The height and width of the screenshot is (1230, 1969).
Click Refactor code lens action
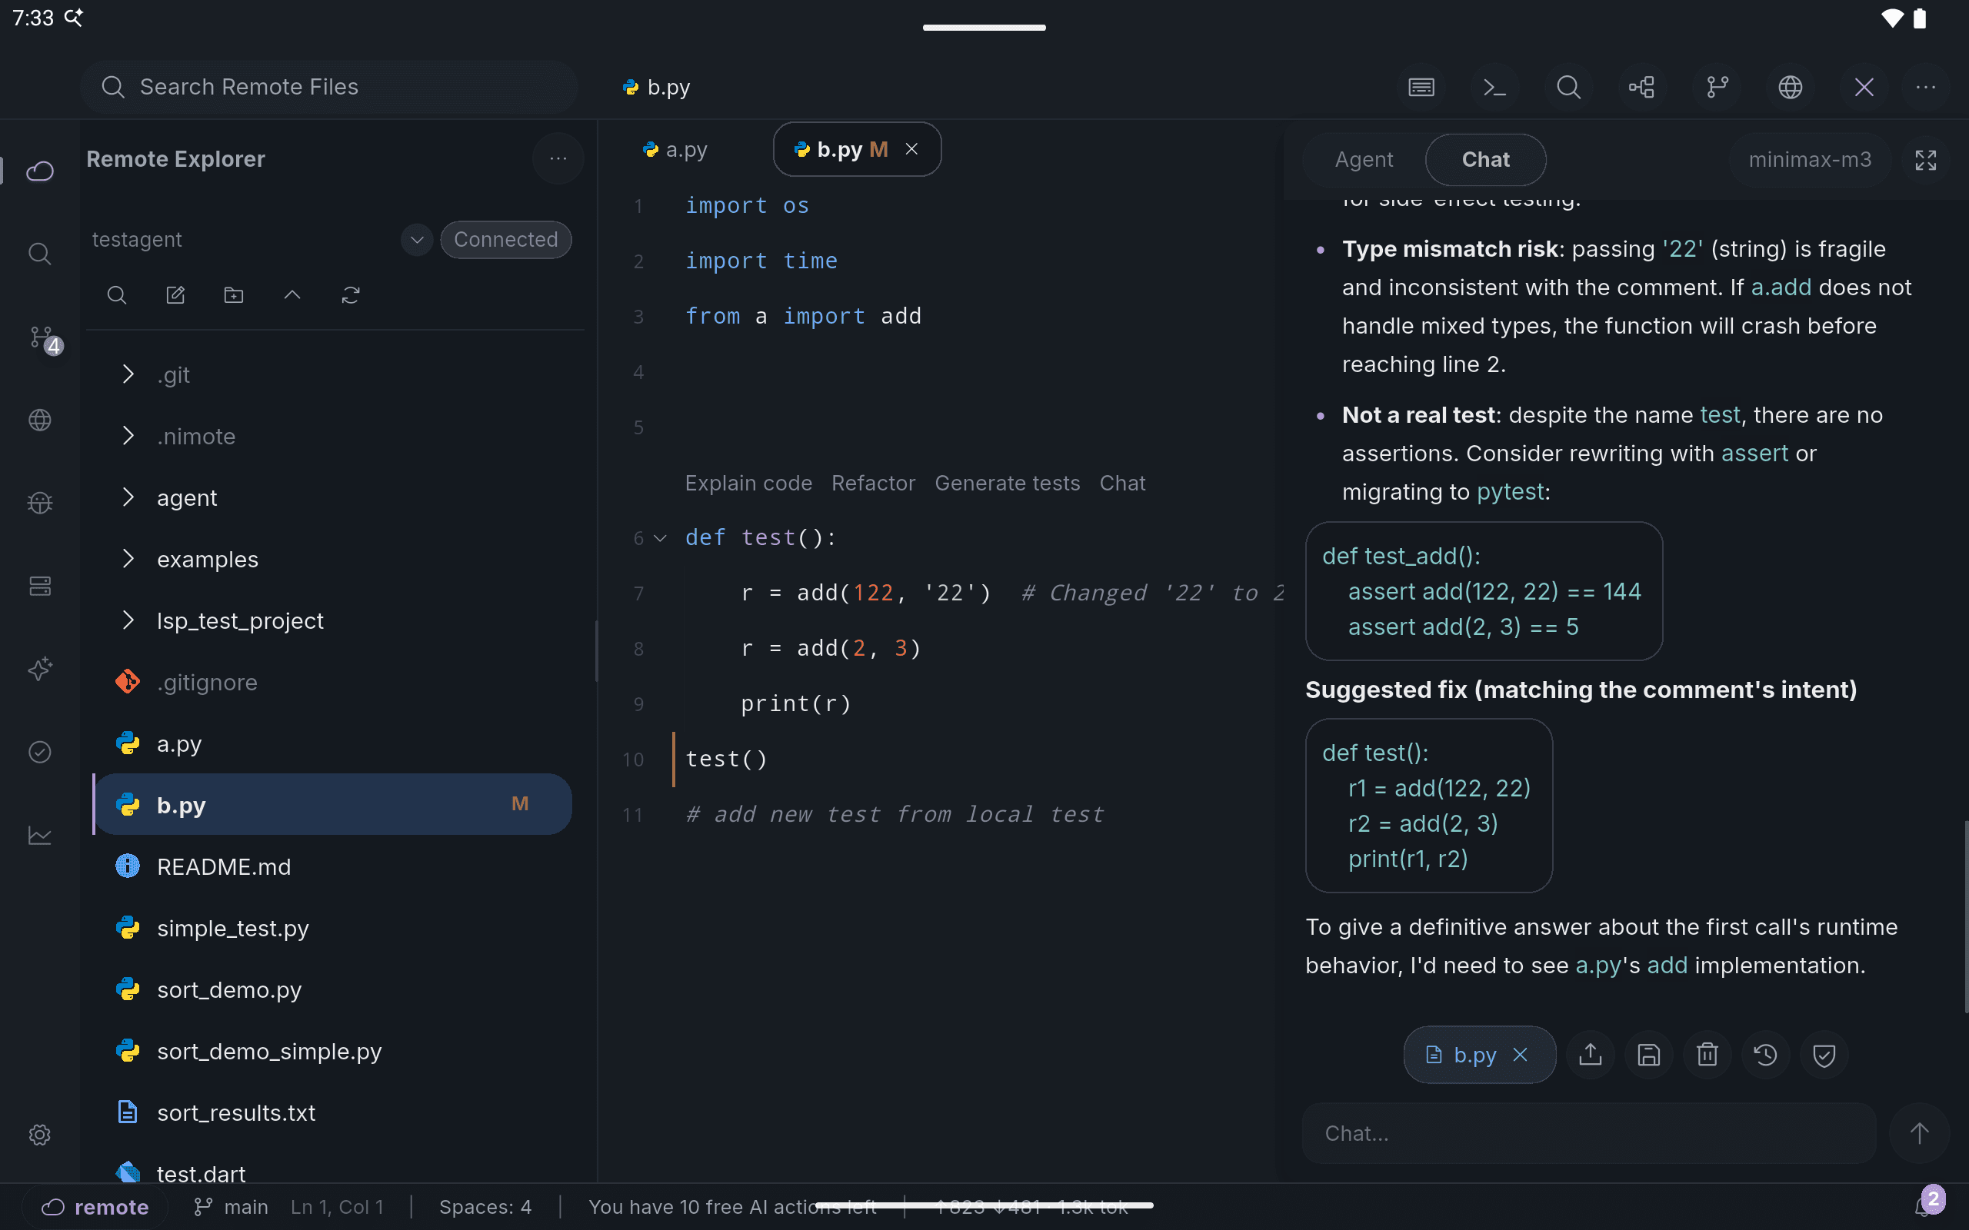point(873,484)
